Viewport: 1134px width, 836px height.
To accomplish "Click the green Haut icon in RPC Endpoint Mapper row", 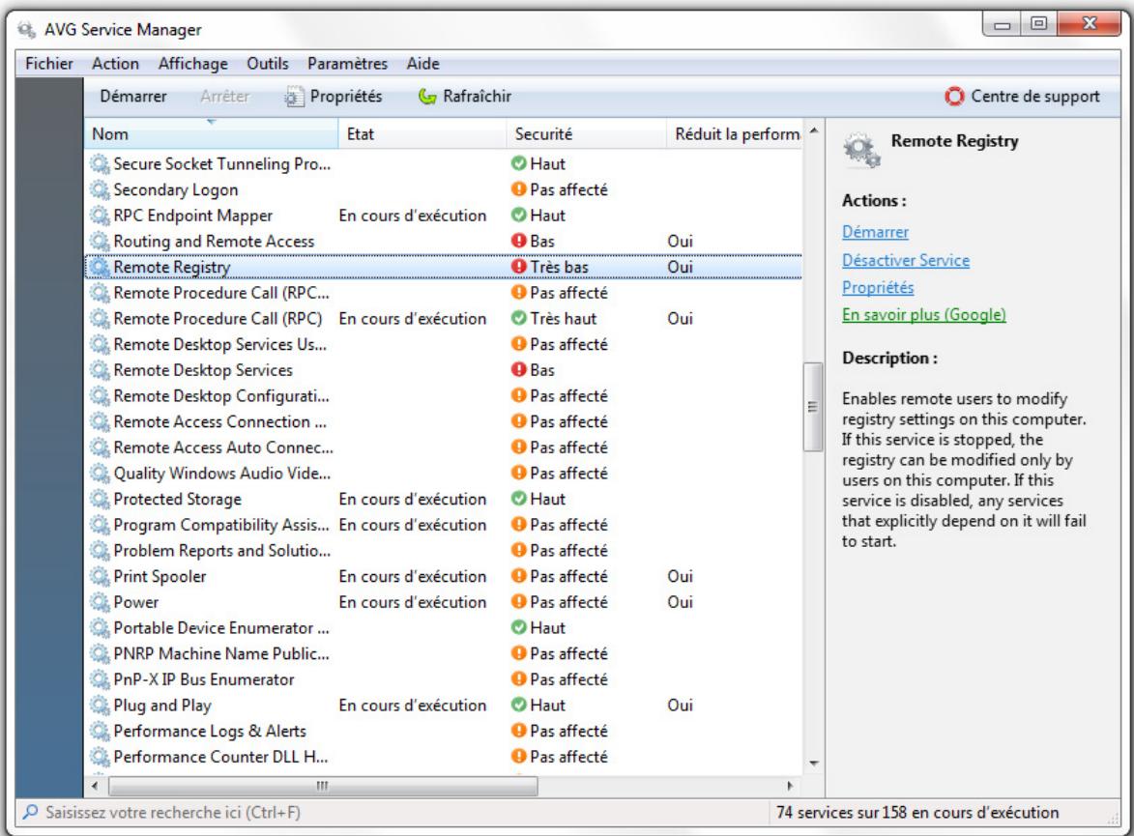I will click(518, 215).
